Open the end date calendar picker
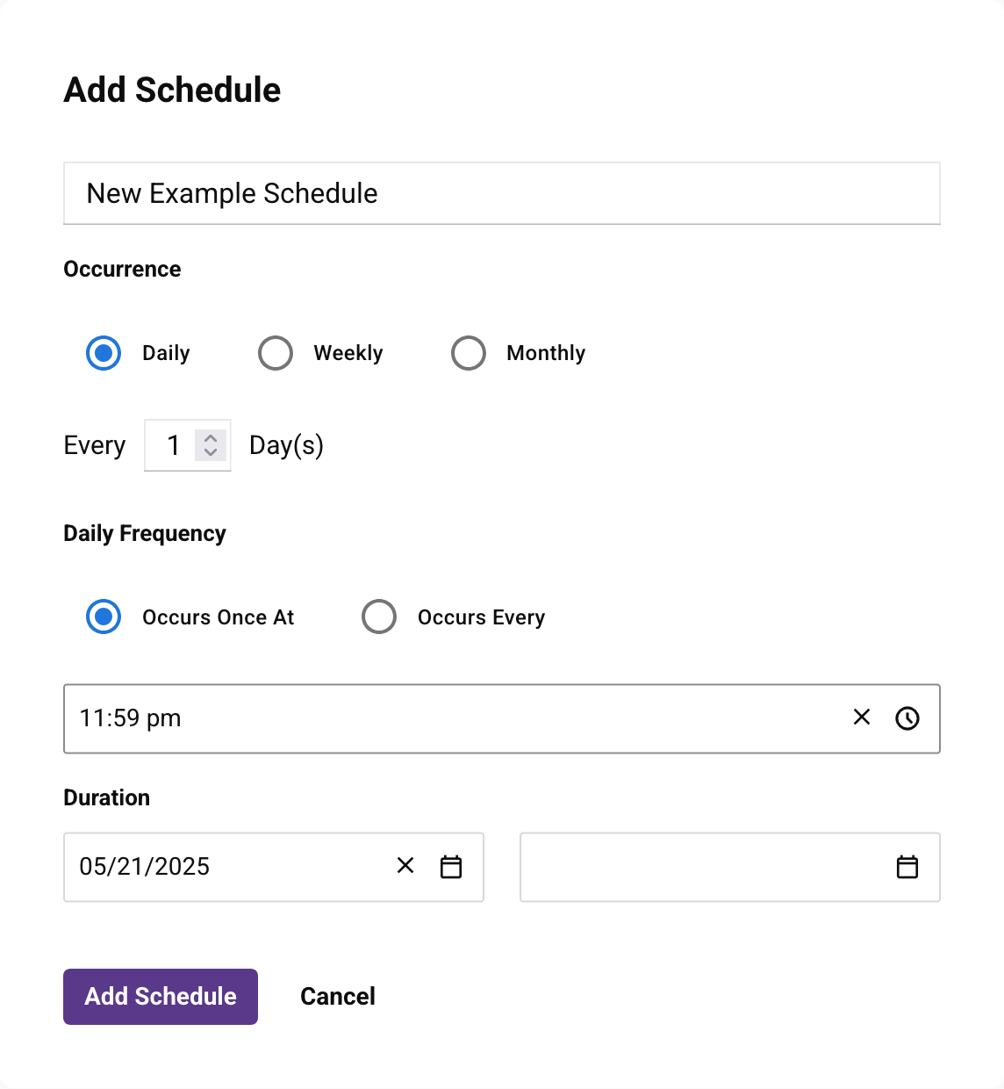This screenshot has width=1004, height=1089. click(907, 867)
